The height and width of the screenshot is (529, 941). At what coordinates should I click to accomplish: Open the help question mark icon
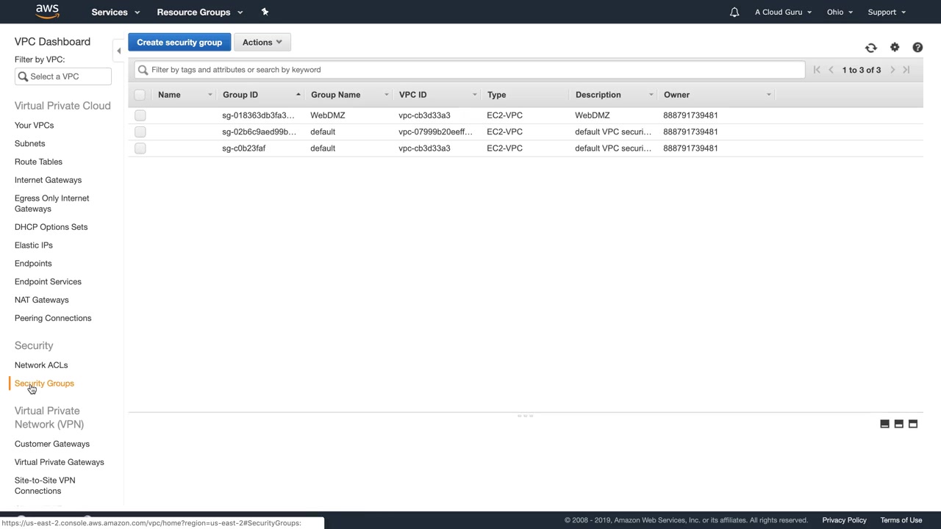[x=917, y=48]
